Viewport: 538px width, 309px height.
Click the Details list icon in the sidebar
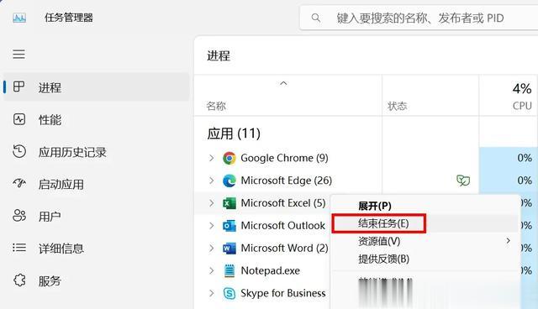[x=19, y=248]
